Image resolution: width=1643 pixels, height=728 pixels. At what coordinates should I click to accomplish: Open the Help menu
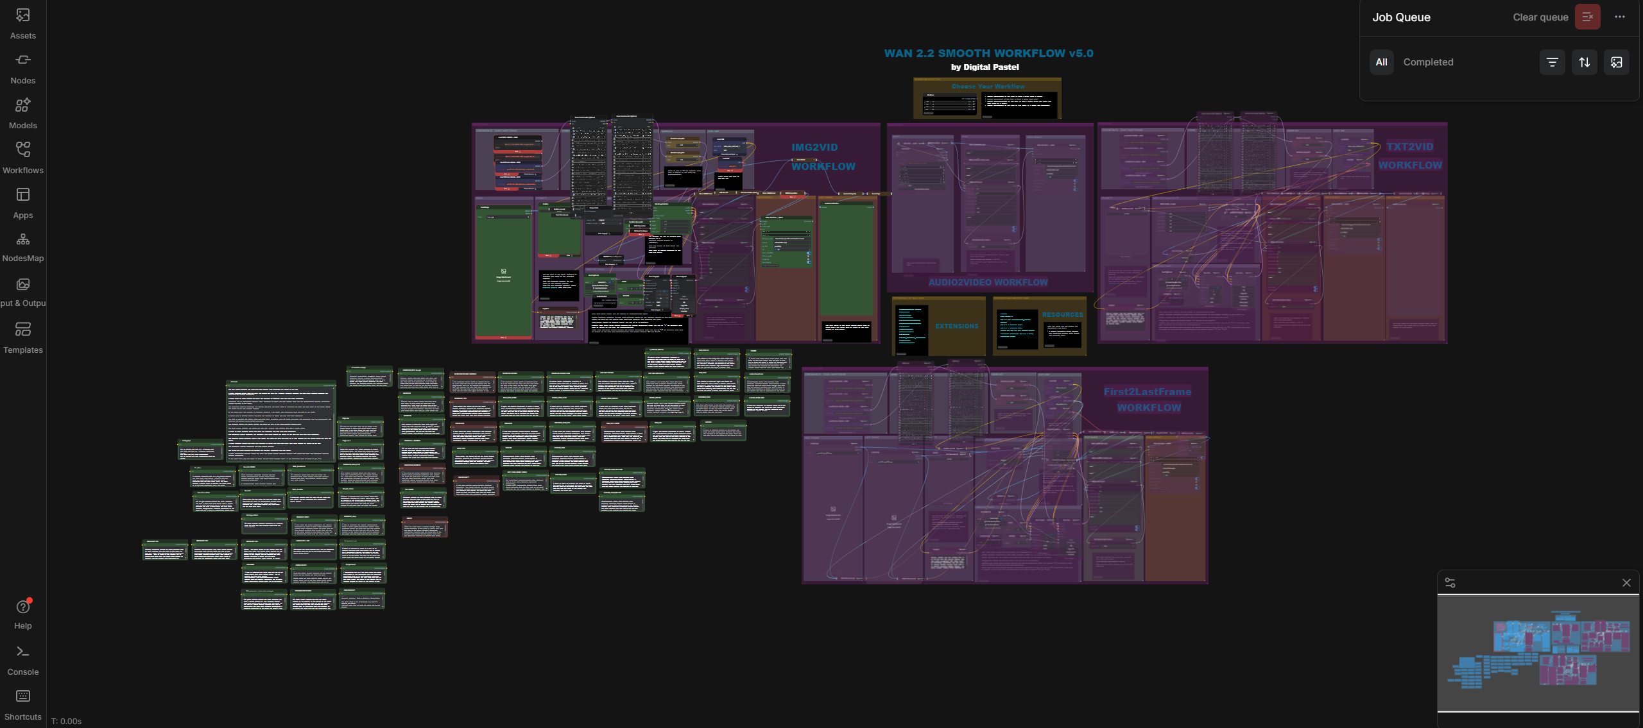[x=23, y=614]
